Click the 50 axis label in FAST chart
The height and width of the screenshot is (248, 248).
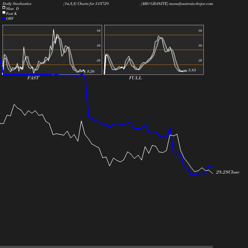click(99, 46)
